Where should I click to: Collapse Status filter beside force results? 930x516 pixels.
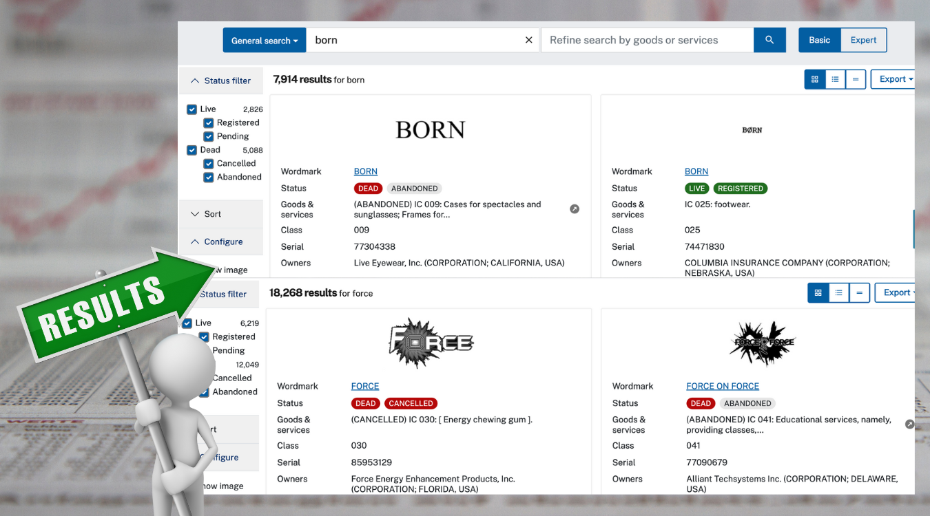coord(223,294)
